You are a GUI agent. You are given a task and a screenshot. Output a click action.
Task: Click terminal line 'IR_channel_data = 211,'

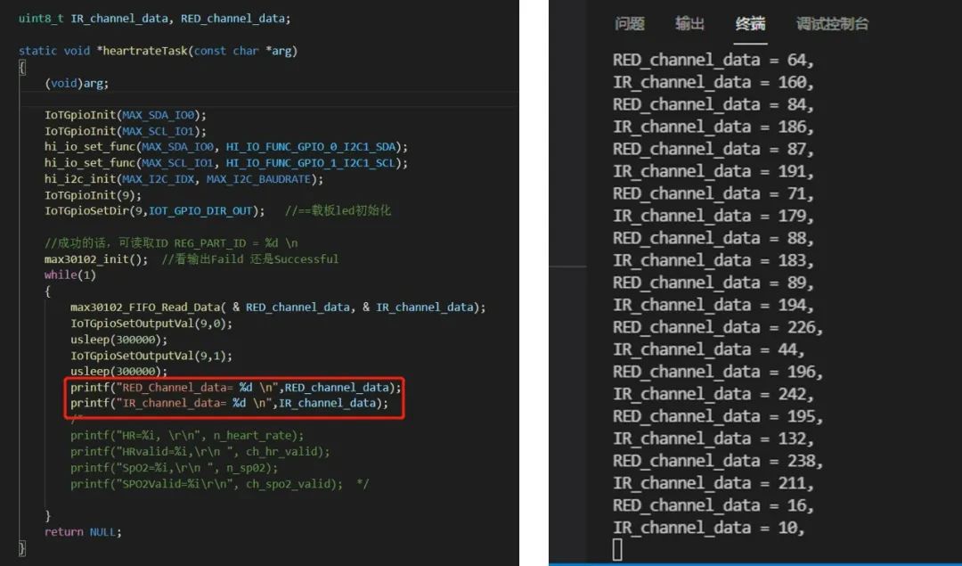[713, 483]
